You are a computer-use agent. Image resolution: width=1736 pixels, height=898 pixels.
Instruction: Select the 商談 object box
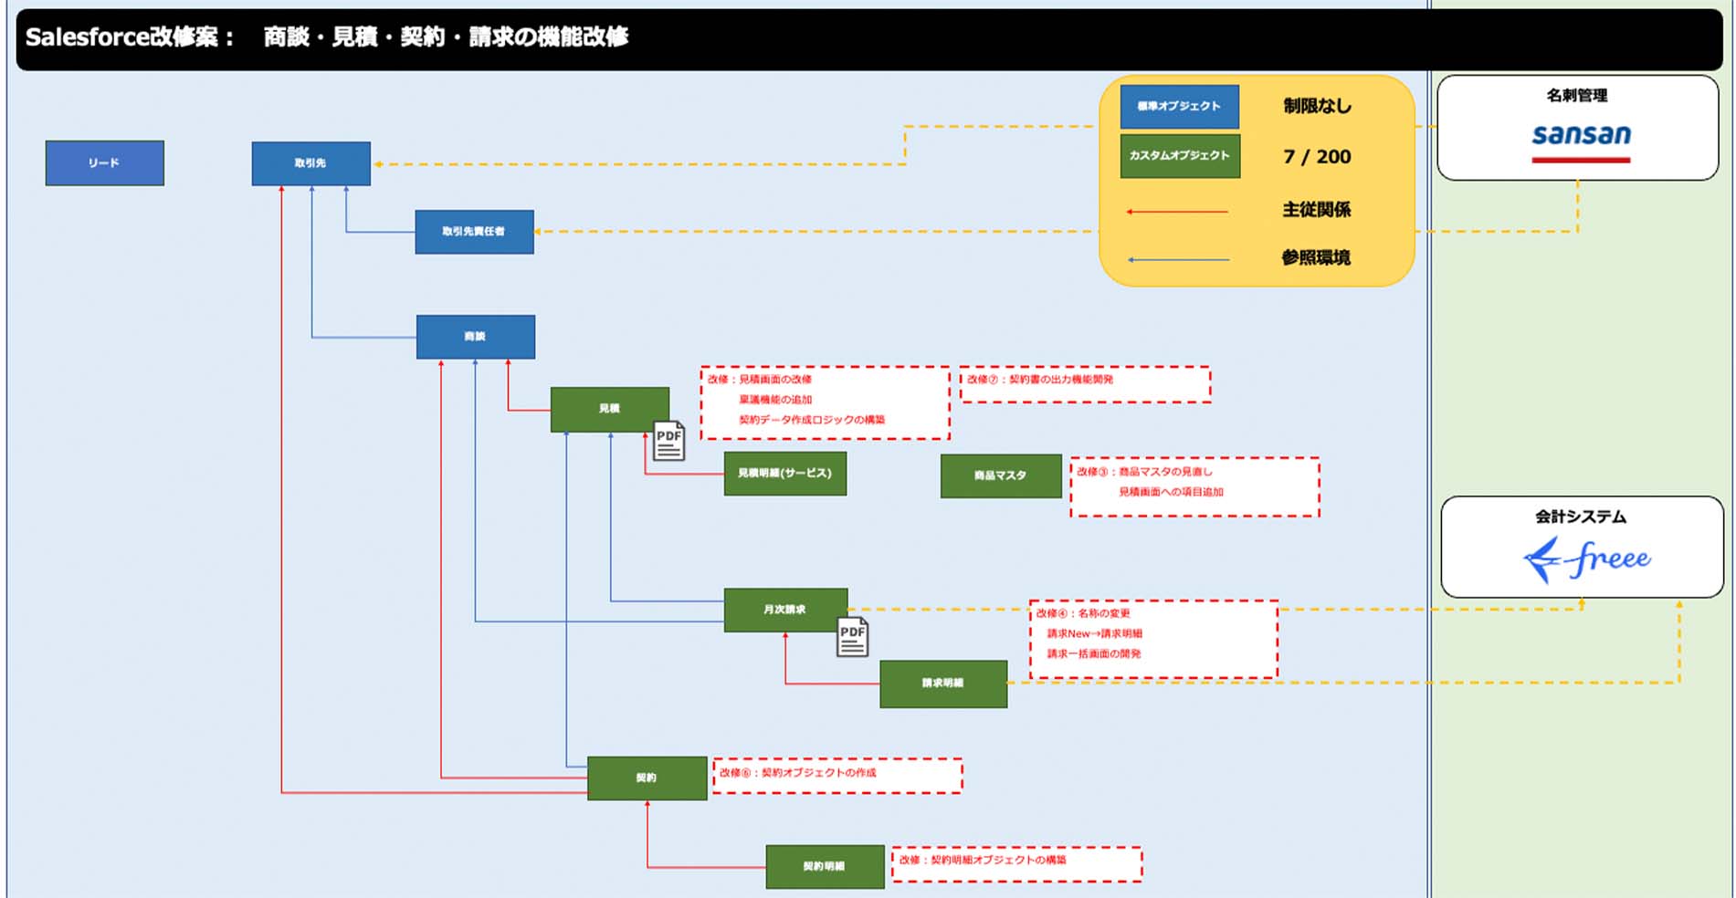tap(476, 337)
